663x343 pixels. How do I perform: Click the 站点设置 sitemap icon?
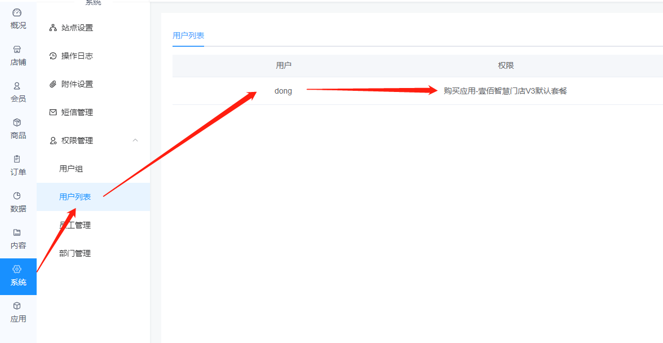tap(53, 28)
